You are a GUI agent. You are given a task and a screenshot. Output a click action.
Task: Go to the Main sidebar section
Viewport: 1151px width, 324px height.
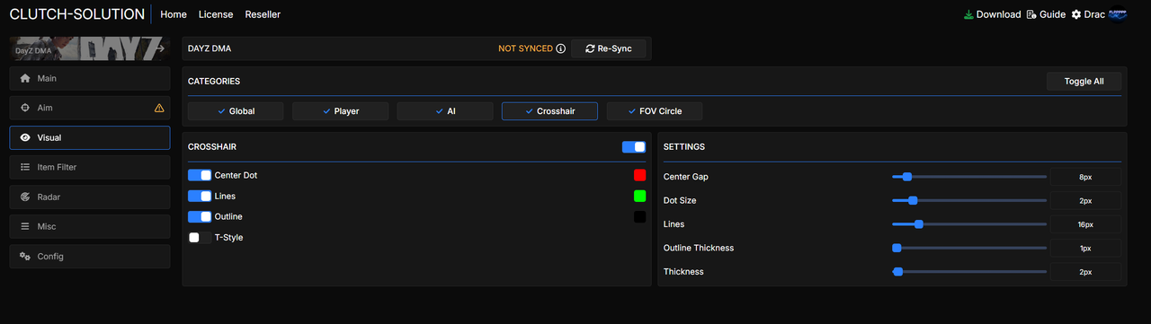[x=90, y=78]
